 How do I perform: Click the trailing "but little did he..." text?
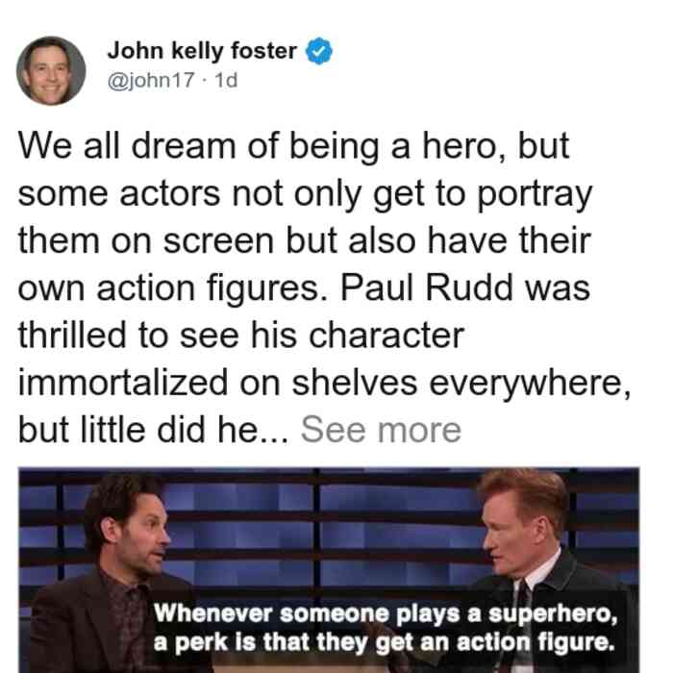[x=153, y=430]
